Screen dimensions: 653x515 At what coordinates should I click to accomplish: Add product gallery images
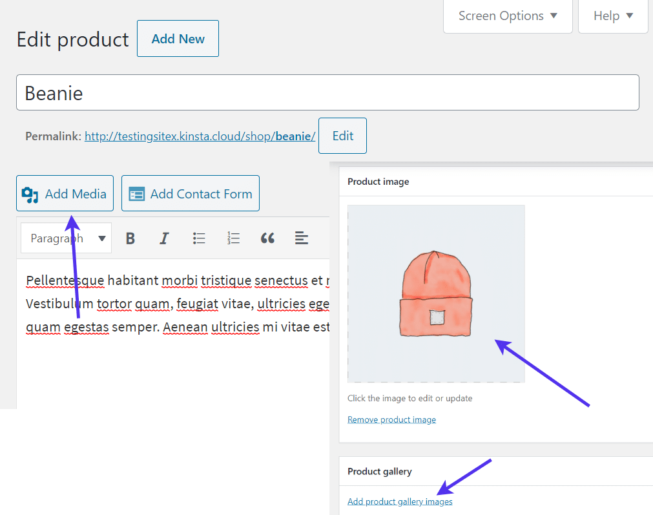click(x=400, y=501)
